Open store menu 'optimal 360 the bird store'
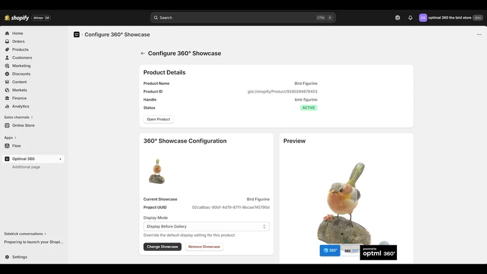Screen dimensions: 487x274 point(451,18)
